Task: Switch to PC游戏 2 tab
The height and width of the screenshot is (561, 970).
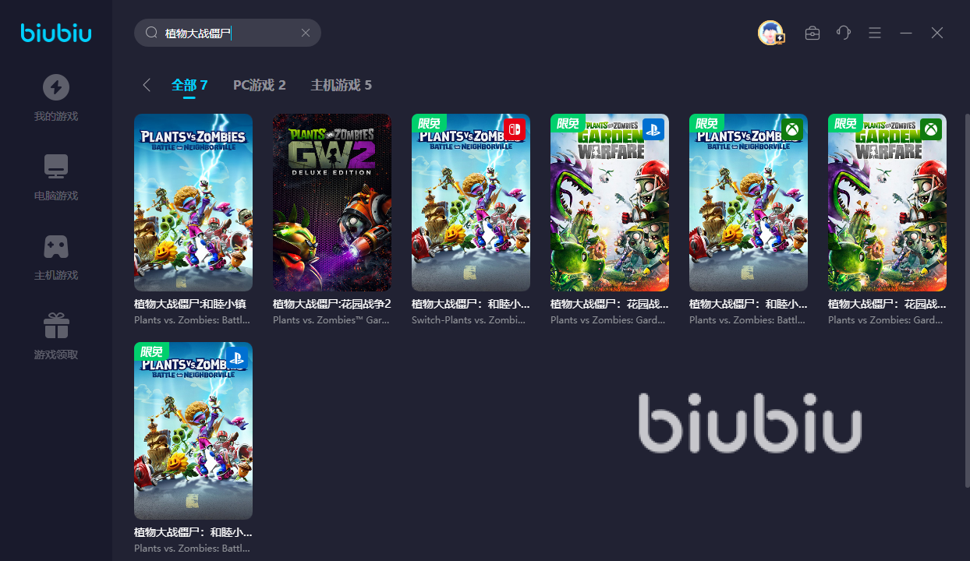Action: (260, 85)
